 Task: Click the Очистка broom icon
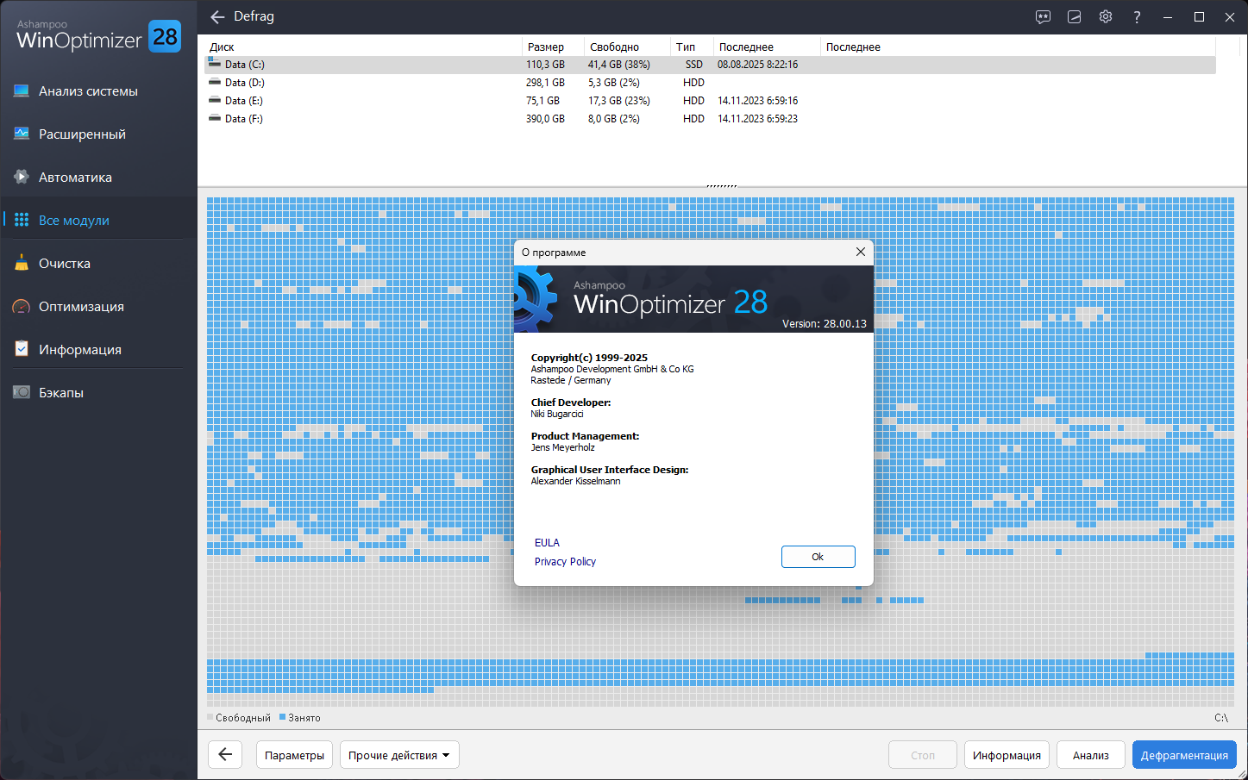tap(22, 263)
